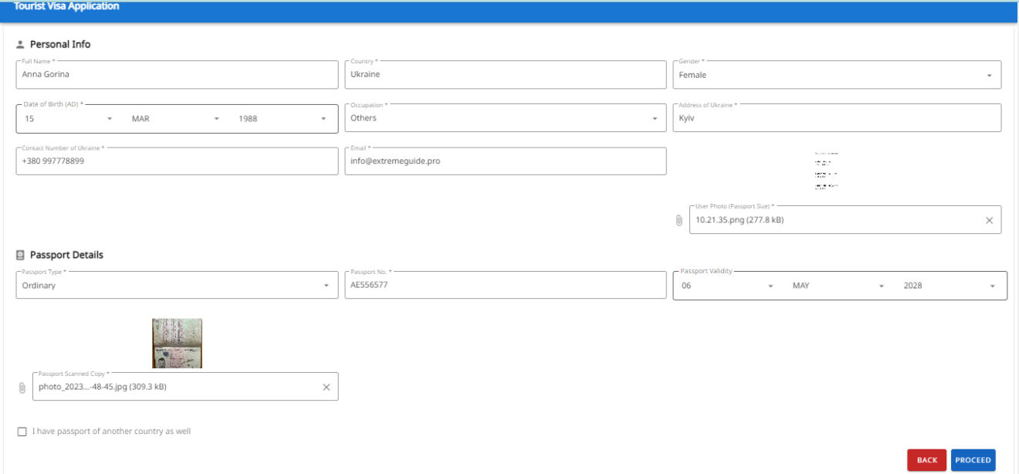The width and height of the screenshot is (1019, 474).
Task: Open the Passport Type dropdown
Action: pyautogui.click(x=177, y=286)
